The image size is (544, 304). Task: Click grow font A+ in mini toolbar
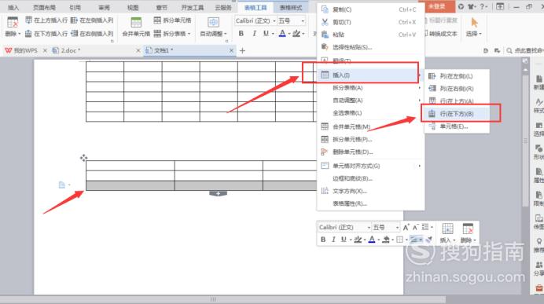(x=406, y=227)
